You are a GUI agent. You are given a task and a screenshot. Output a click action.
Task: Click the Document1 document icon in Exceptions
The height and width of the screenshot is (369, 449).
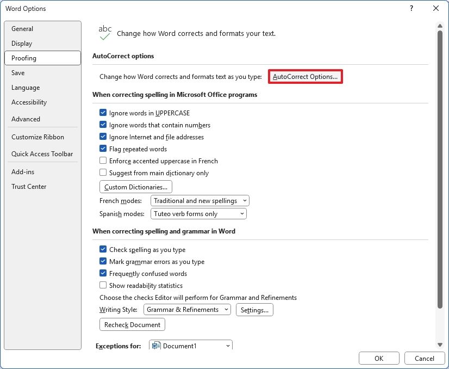157,345
